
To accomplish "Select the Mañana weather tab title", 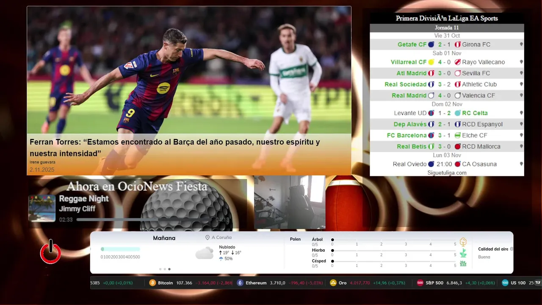I will pos(164,238).
